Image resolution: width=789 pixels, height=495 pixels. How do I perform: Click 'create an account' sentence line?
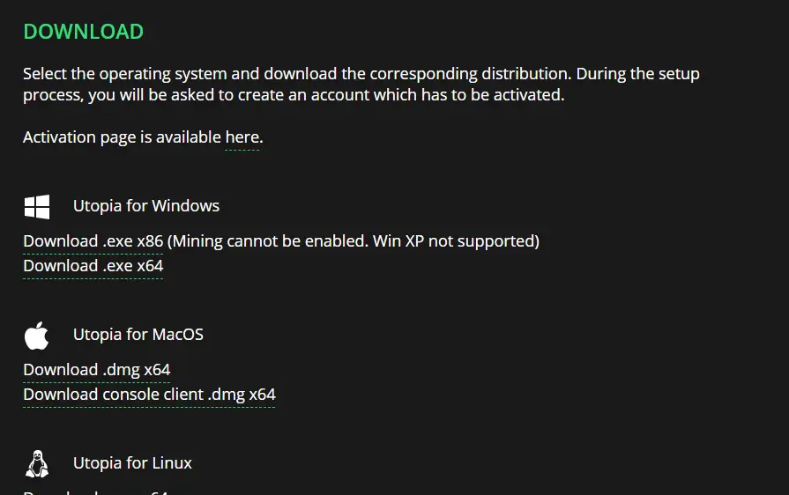click(294, 95)
